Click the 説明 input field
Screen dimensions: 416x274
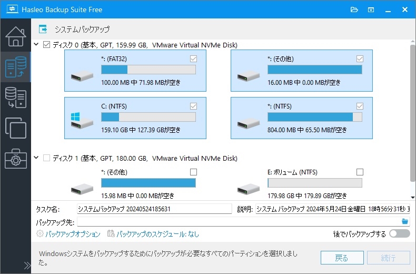pyautogui.click(x=333, y=209)
